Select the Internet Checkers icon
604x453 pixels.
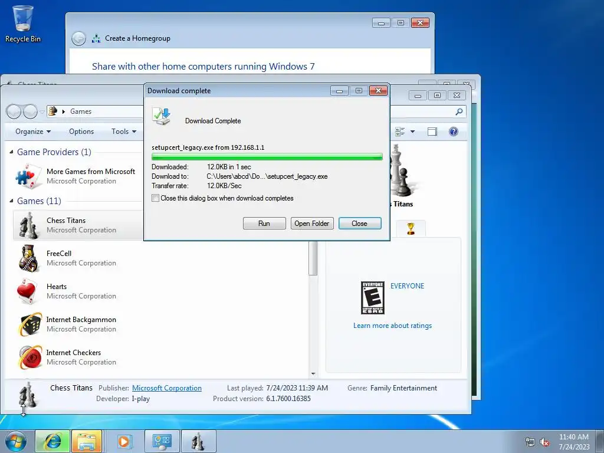coord(30,357)
